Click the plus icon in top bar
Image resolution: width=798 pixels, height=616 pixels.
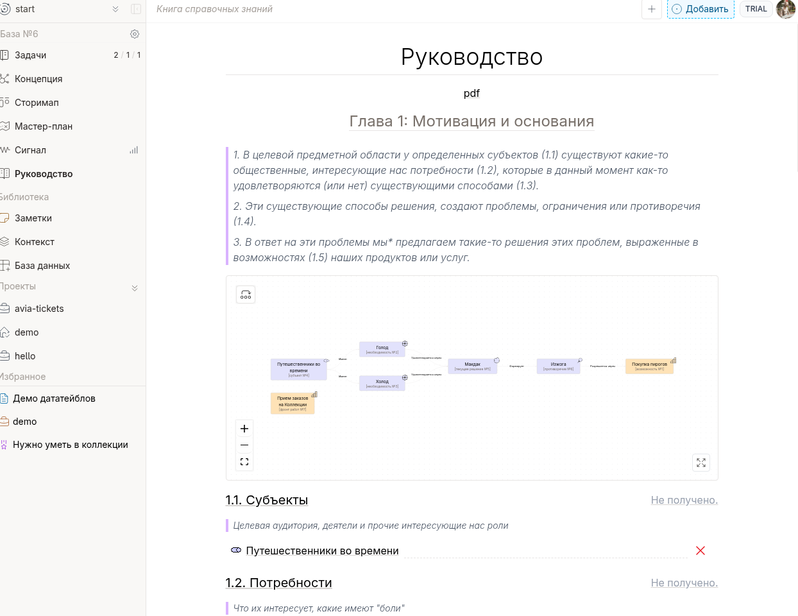[652, 9]
